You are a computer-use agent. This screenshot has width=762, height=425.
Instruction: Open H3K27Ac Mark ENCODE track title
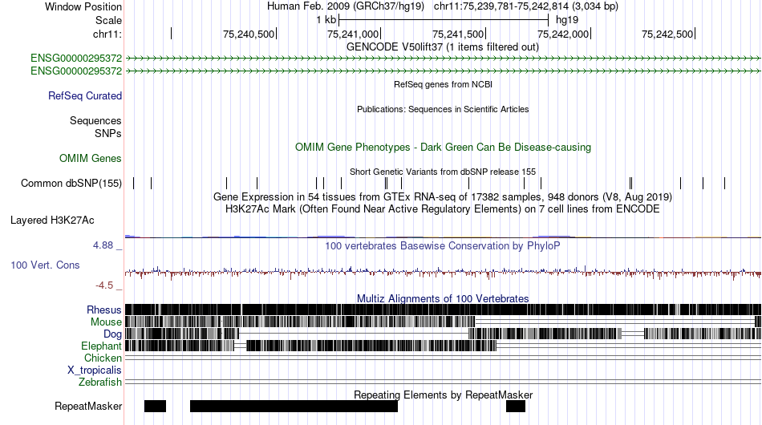(443, 208)
